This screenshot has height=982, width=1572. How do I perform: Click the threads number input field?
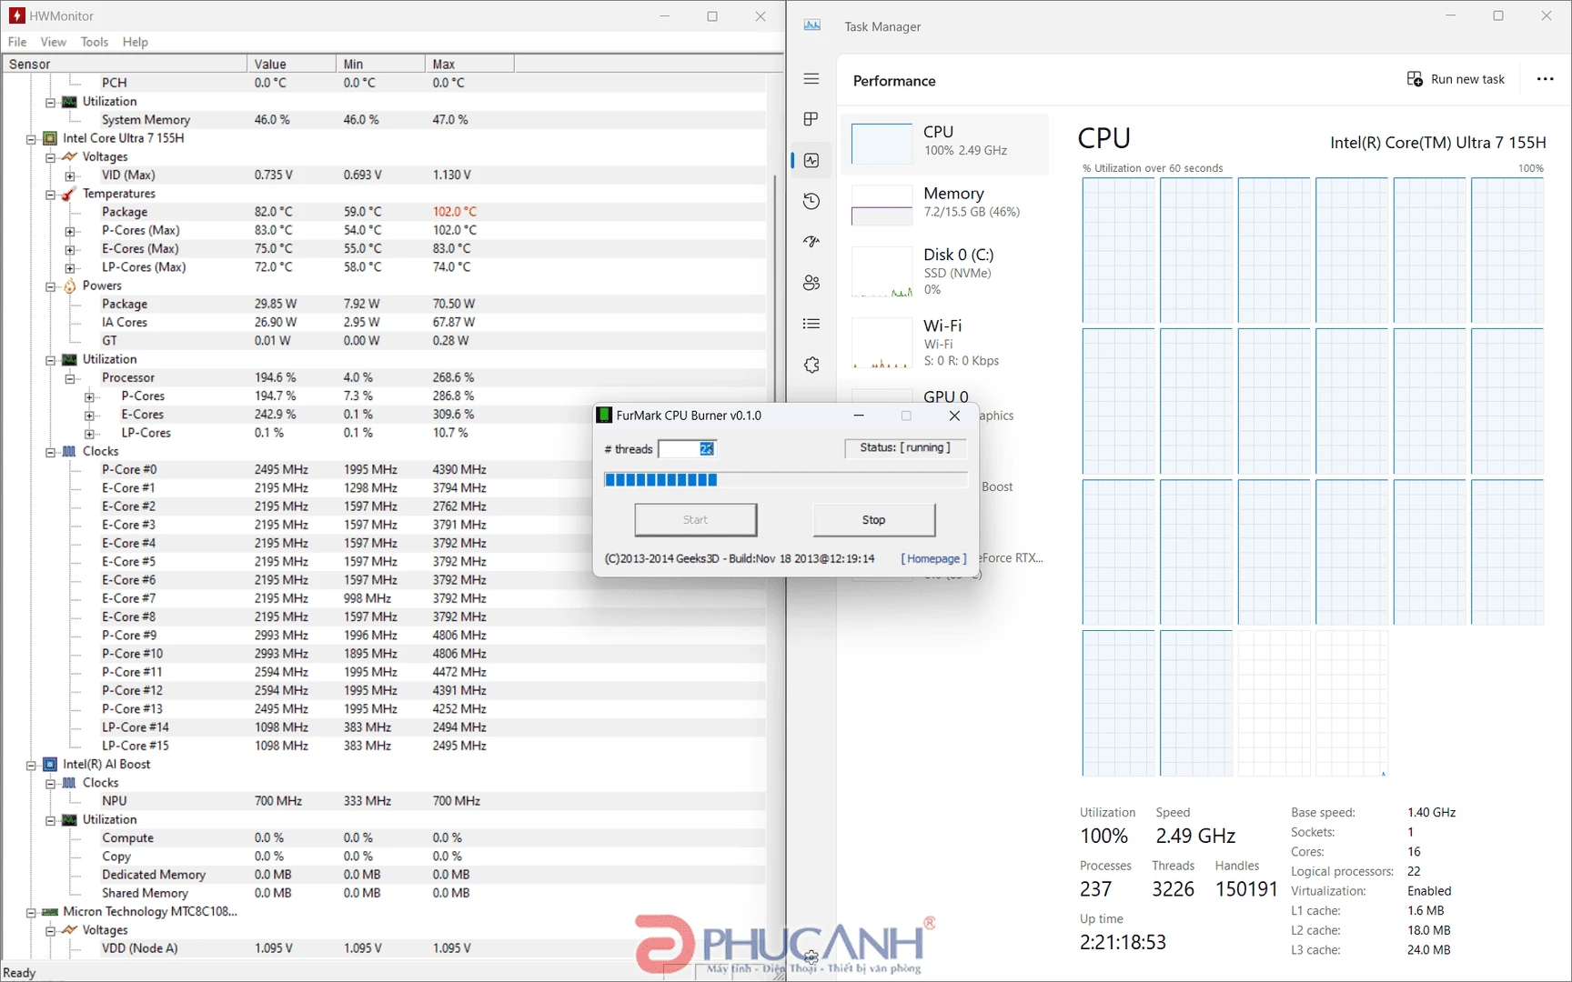pos(687,449)
